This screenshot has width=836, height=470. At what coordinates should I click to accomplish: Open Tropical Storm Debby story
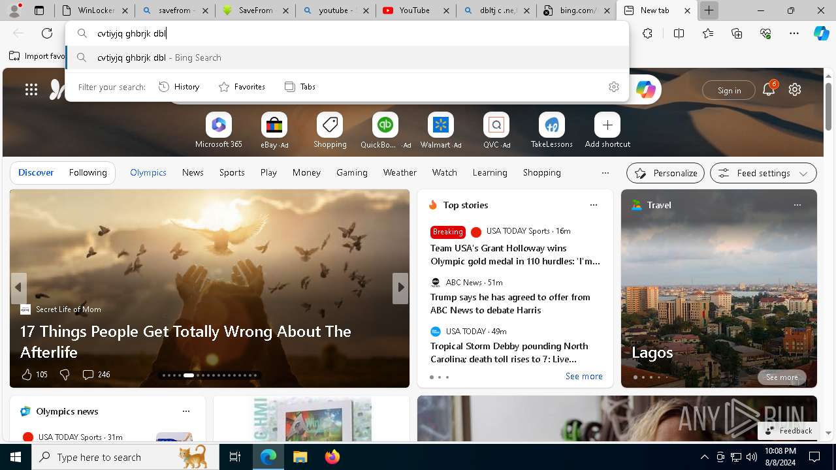(509, 352)
